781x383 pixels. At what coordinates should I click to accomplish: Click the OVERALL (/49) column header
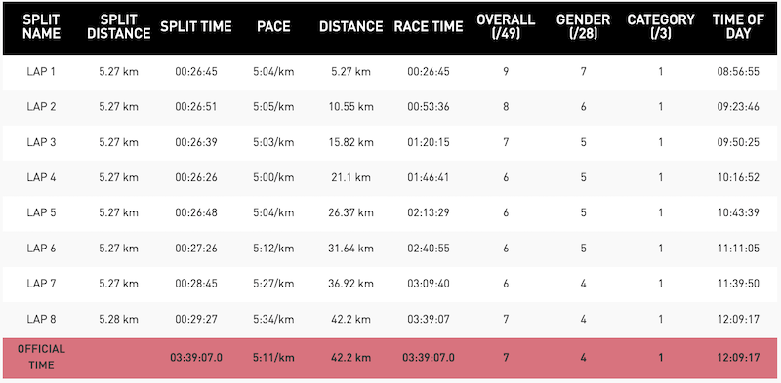[x=506, y=27]
